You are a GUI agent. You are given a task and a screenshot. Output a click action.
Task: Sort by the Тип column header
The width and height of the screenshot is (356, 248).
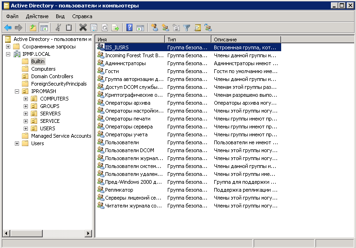click(188, 40)
